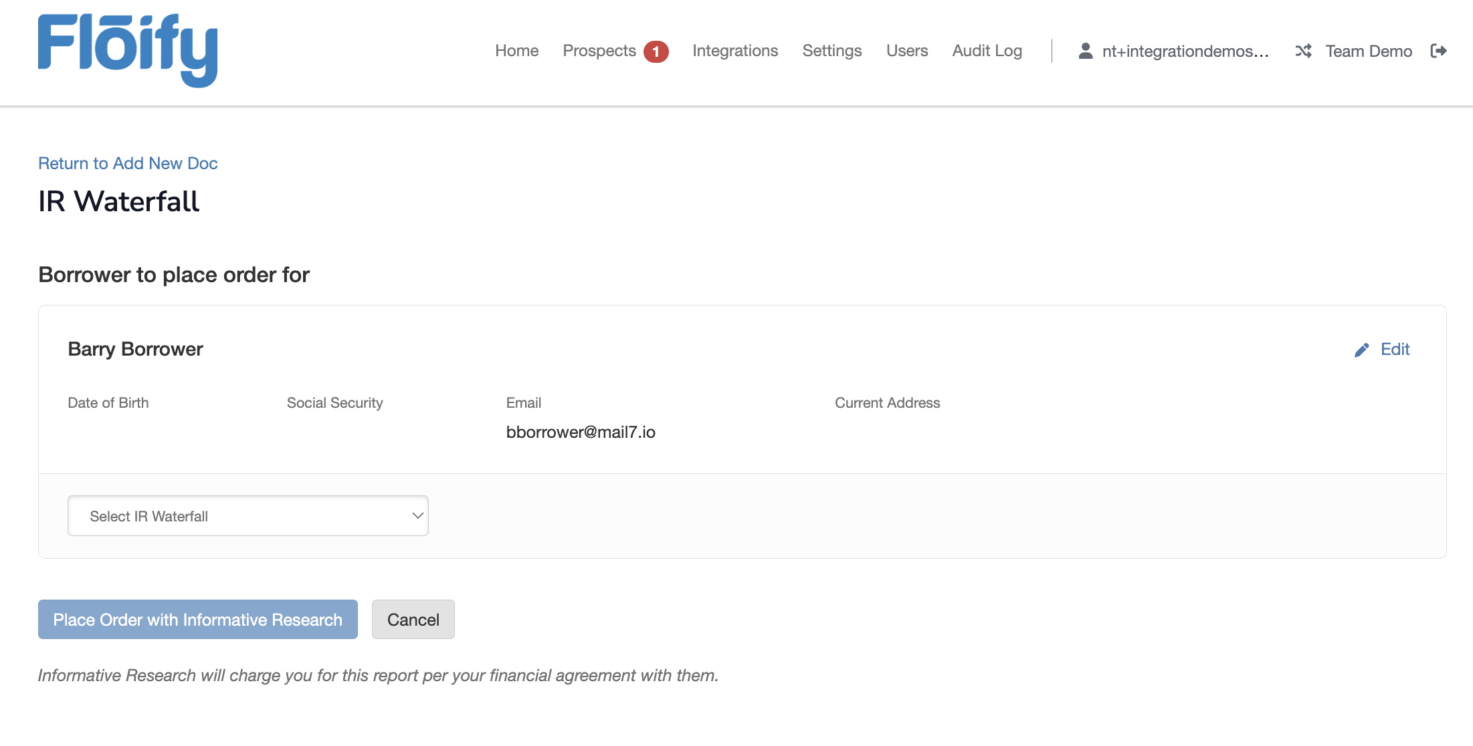Open the Audit Log

pyautogui.click(x=987, y=50)
